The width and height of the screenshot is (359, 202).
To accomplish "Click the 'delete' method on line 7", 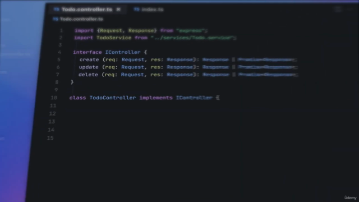I will tap(88, 75).
